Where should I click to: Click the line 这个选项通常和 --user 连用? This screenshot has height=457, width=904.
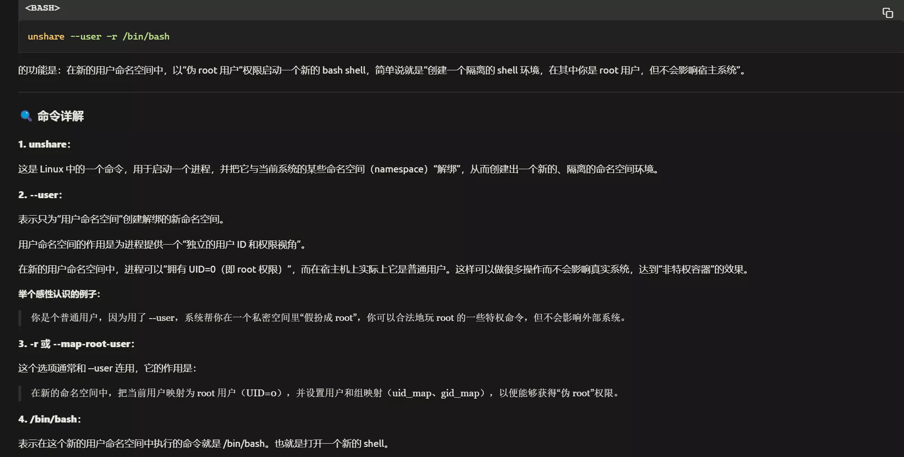click(108, 368)
